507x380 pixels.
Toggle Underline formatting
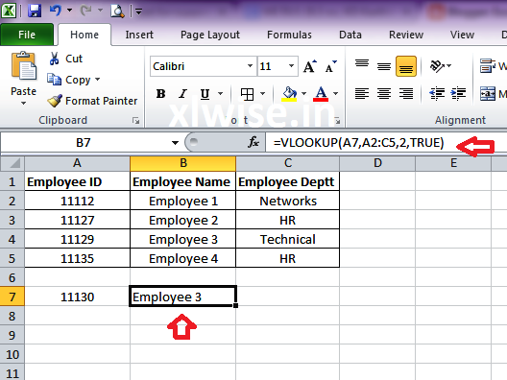[205, 94]
